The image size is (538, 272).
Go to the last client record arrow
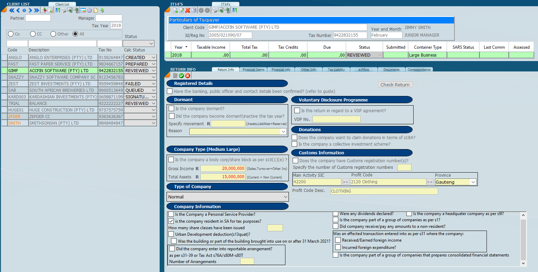36,10
